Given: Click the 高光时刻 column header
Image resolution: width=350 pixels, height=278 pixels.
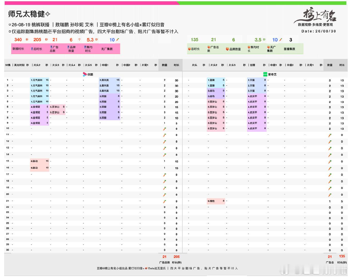Looking at the screenshot, I should coord(19,65).
